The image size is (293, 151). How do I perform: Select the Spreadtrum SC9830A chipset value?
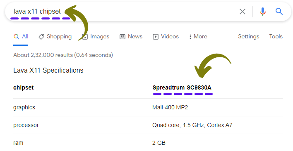[x=182, y=88]
